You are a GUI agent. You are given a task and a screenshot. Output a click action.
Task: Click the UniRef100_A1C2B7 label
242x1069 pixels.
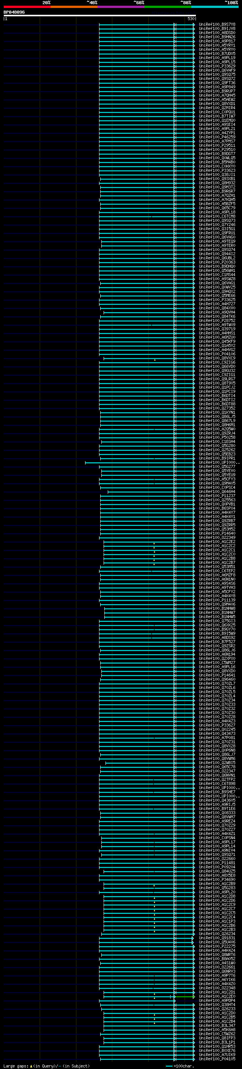217,562
